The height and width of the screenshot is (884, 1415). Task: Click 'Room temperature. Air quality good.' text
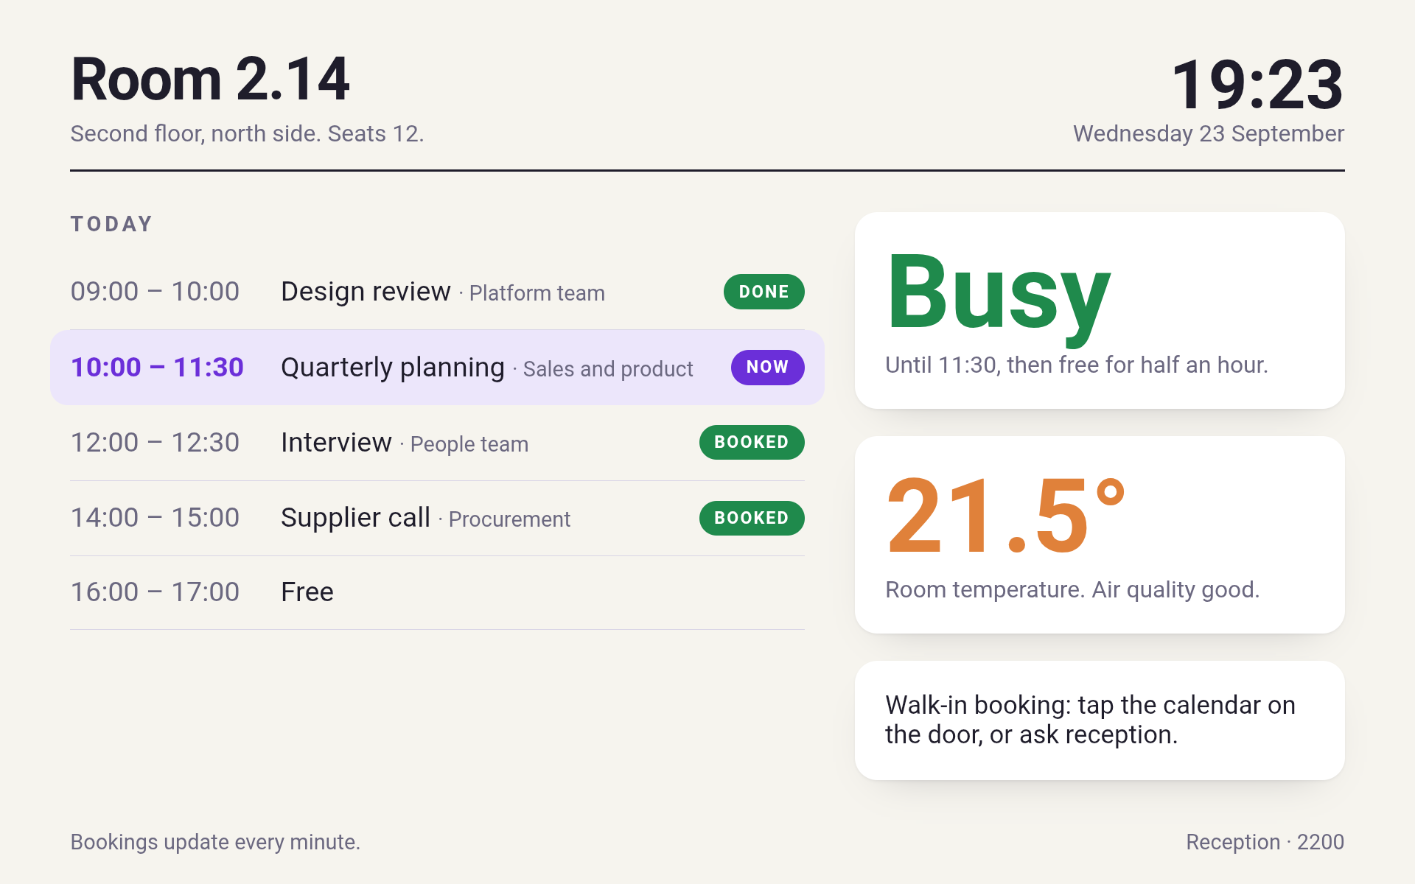pyautogui.click(x=1072, y=589)
